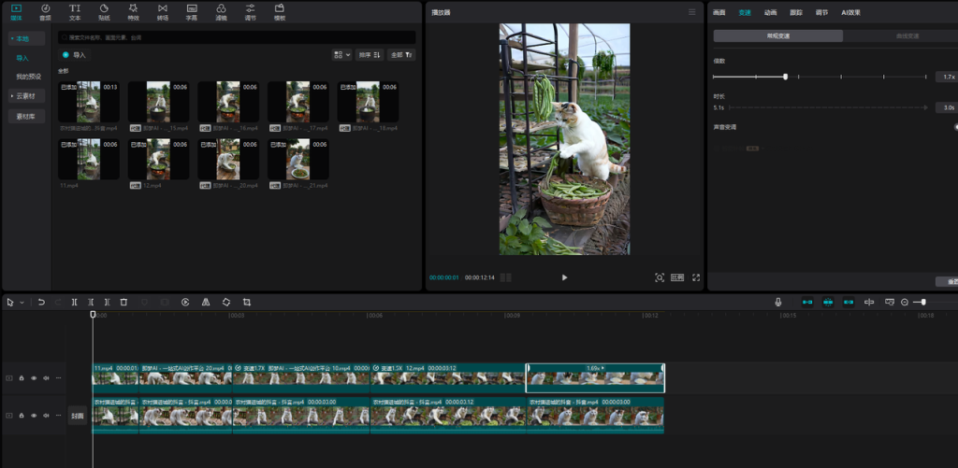Select the selected 1.69x clip on timeline
The width and height of the screenshot is (958, 468).
(x=596, y=378)
